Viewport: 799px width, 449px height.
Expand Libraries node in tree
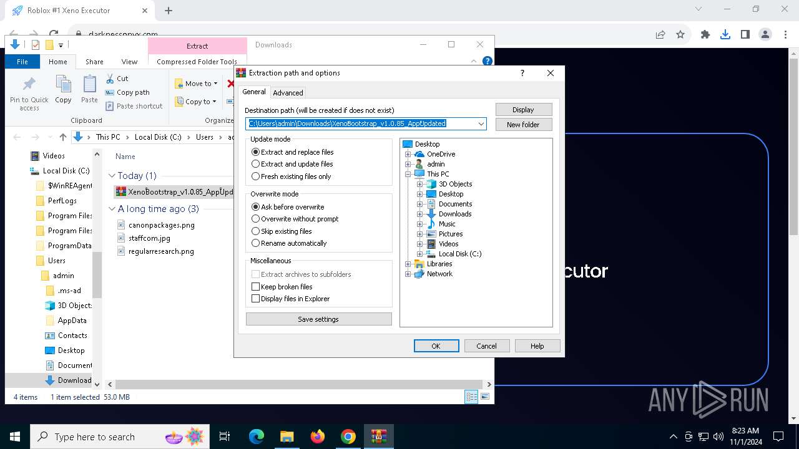[x=408, y=264]
